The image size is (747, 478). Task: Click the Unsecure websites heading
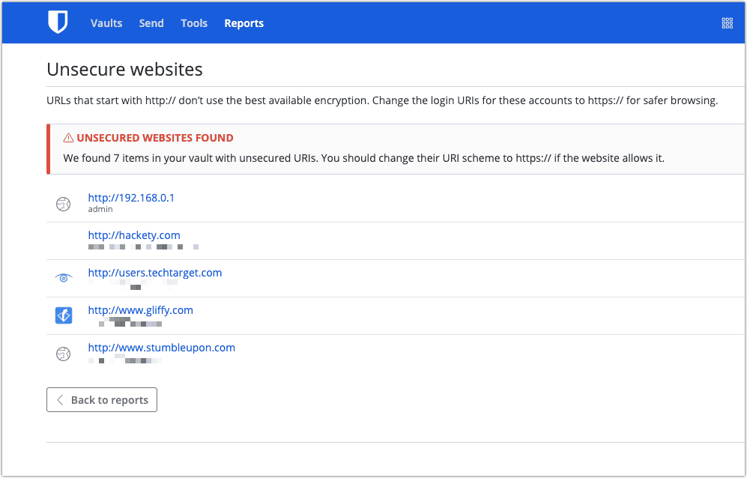click(x=125, y=70)
